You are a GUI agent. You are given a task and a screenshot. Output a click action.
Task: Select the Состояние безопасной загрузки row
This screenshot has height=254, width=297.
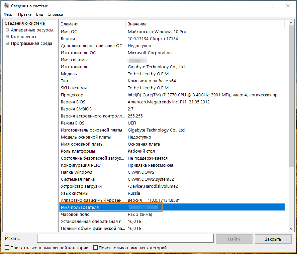tap(172, 158)
